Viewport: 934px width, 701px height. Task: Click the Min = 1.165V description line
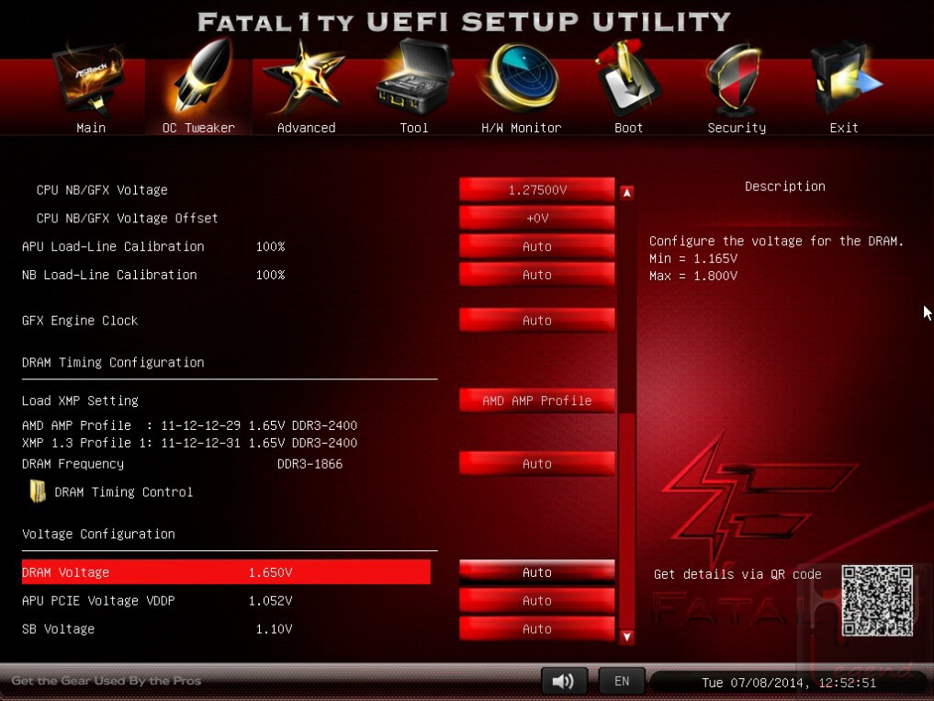click(x=693, y=259)
